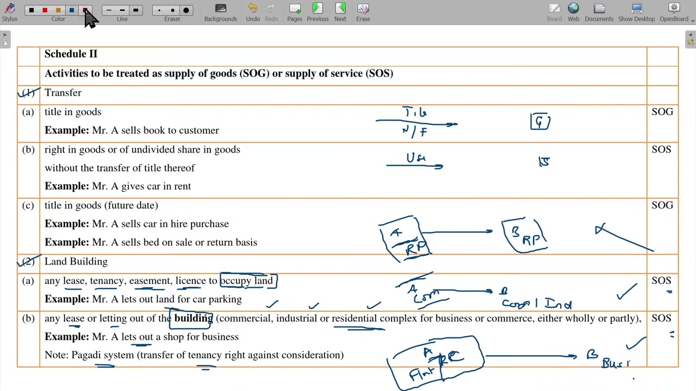Select the medium line width

click(x=122, y=10)
